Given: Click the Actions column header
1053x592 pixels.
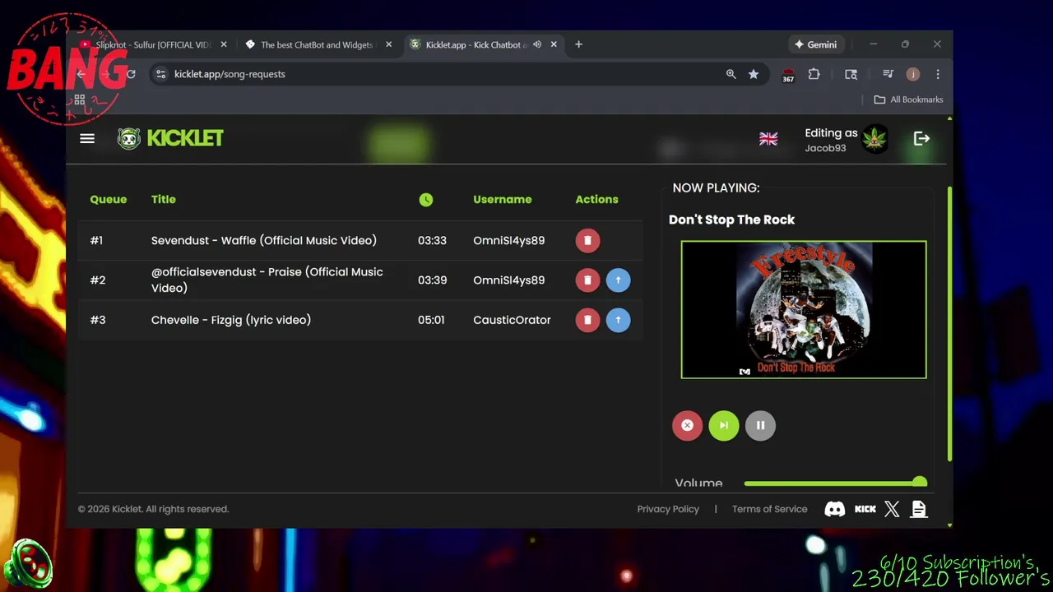Looking at the screenshot, I should pos(596,200).
